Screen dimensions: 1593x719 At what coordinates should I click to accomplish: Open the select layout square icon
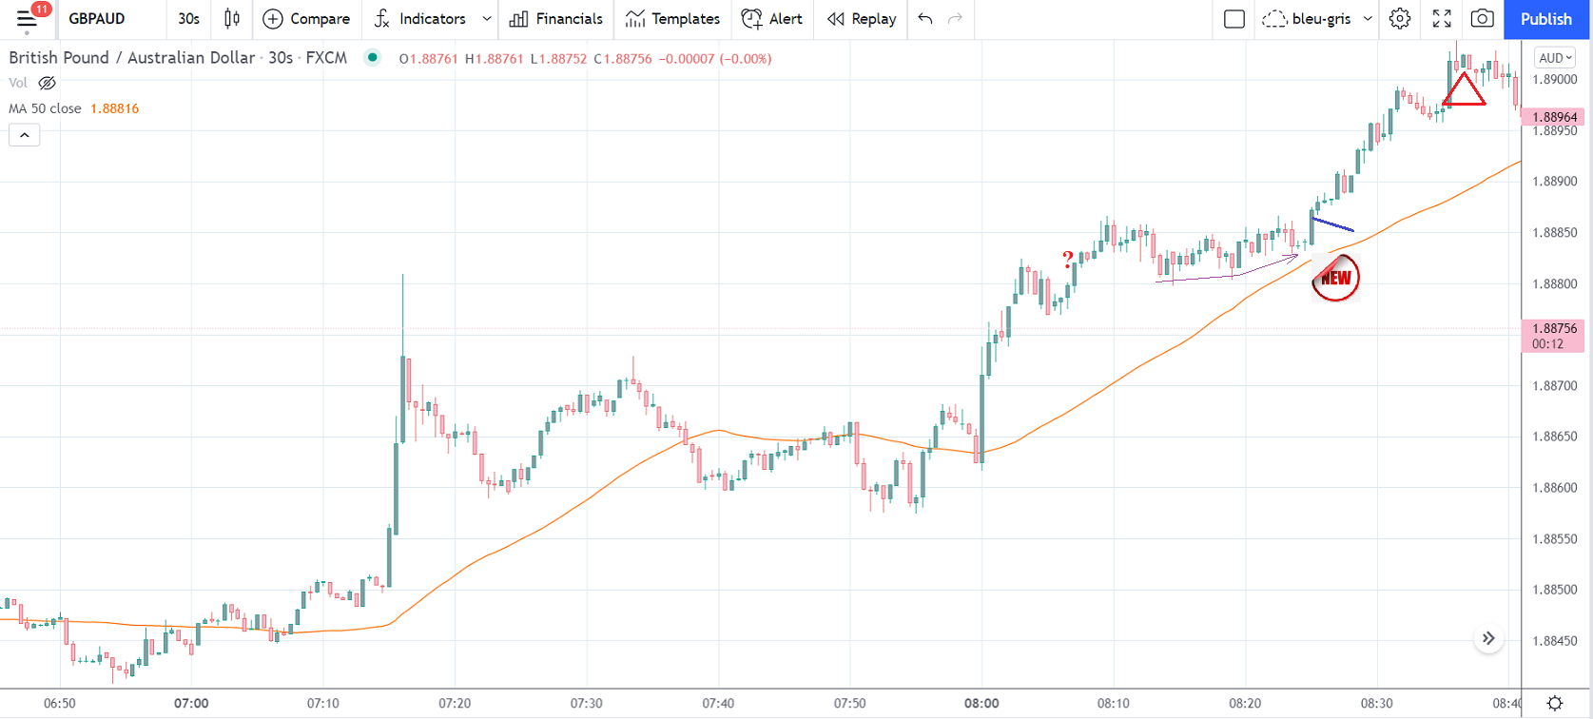click(x=1234, y=19)
